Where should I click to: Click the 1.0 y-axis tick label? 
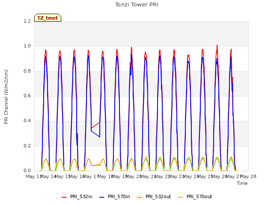(x=27, y=46)
